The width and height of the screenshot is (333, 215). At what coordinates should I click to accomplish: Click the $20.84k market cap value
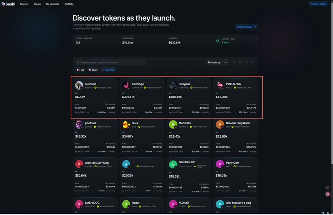pyautogui.click(x=81, y=175)
